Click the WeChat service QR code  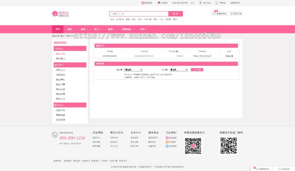point(193,146)
